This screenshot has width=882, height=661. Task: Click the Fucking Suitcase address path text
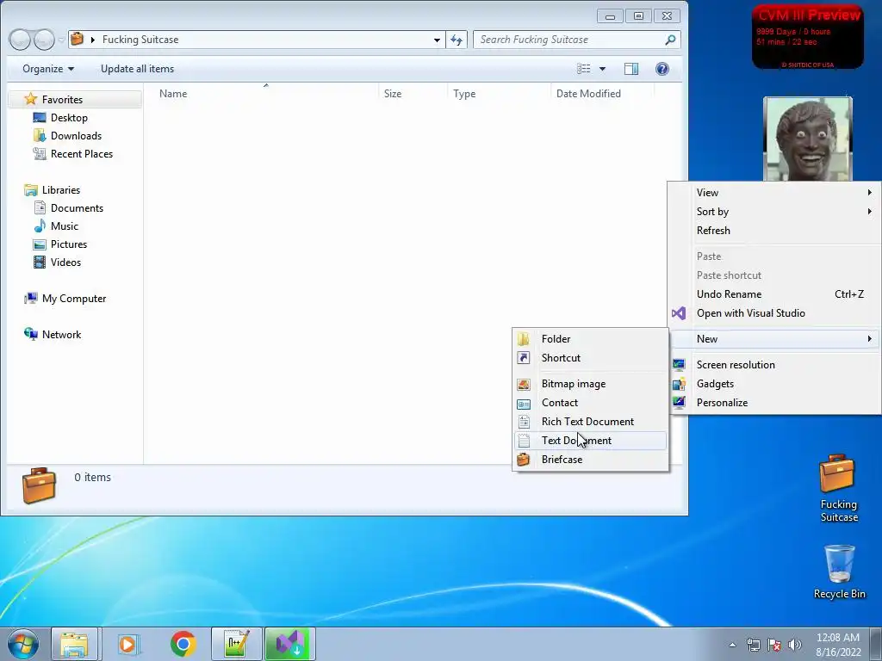tap(140, 40)
